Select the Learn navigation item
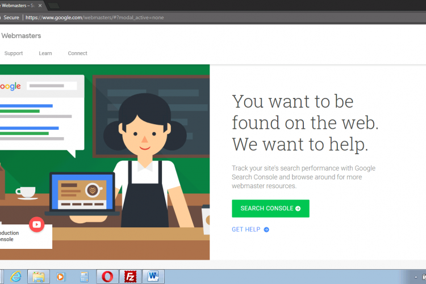The width and height of the screenshot is (426, 284). tap(45, 53)
